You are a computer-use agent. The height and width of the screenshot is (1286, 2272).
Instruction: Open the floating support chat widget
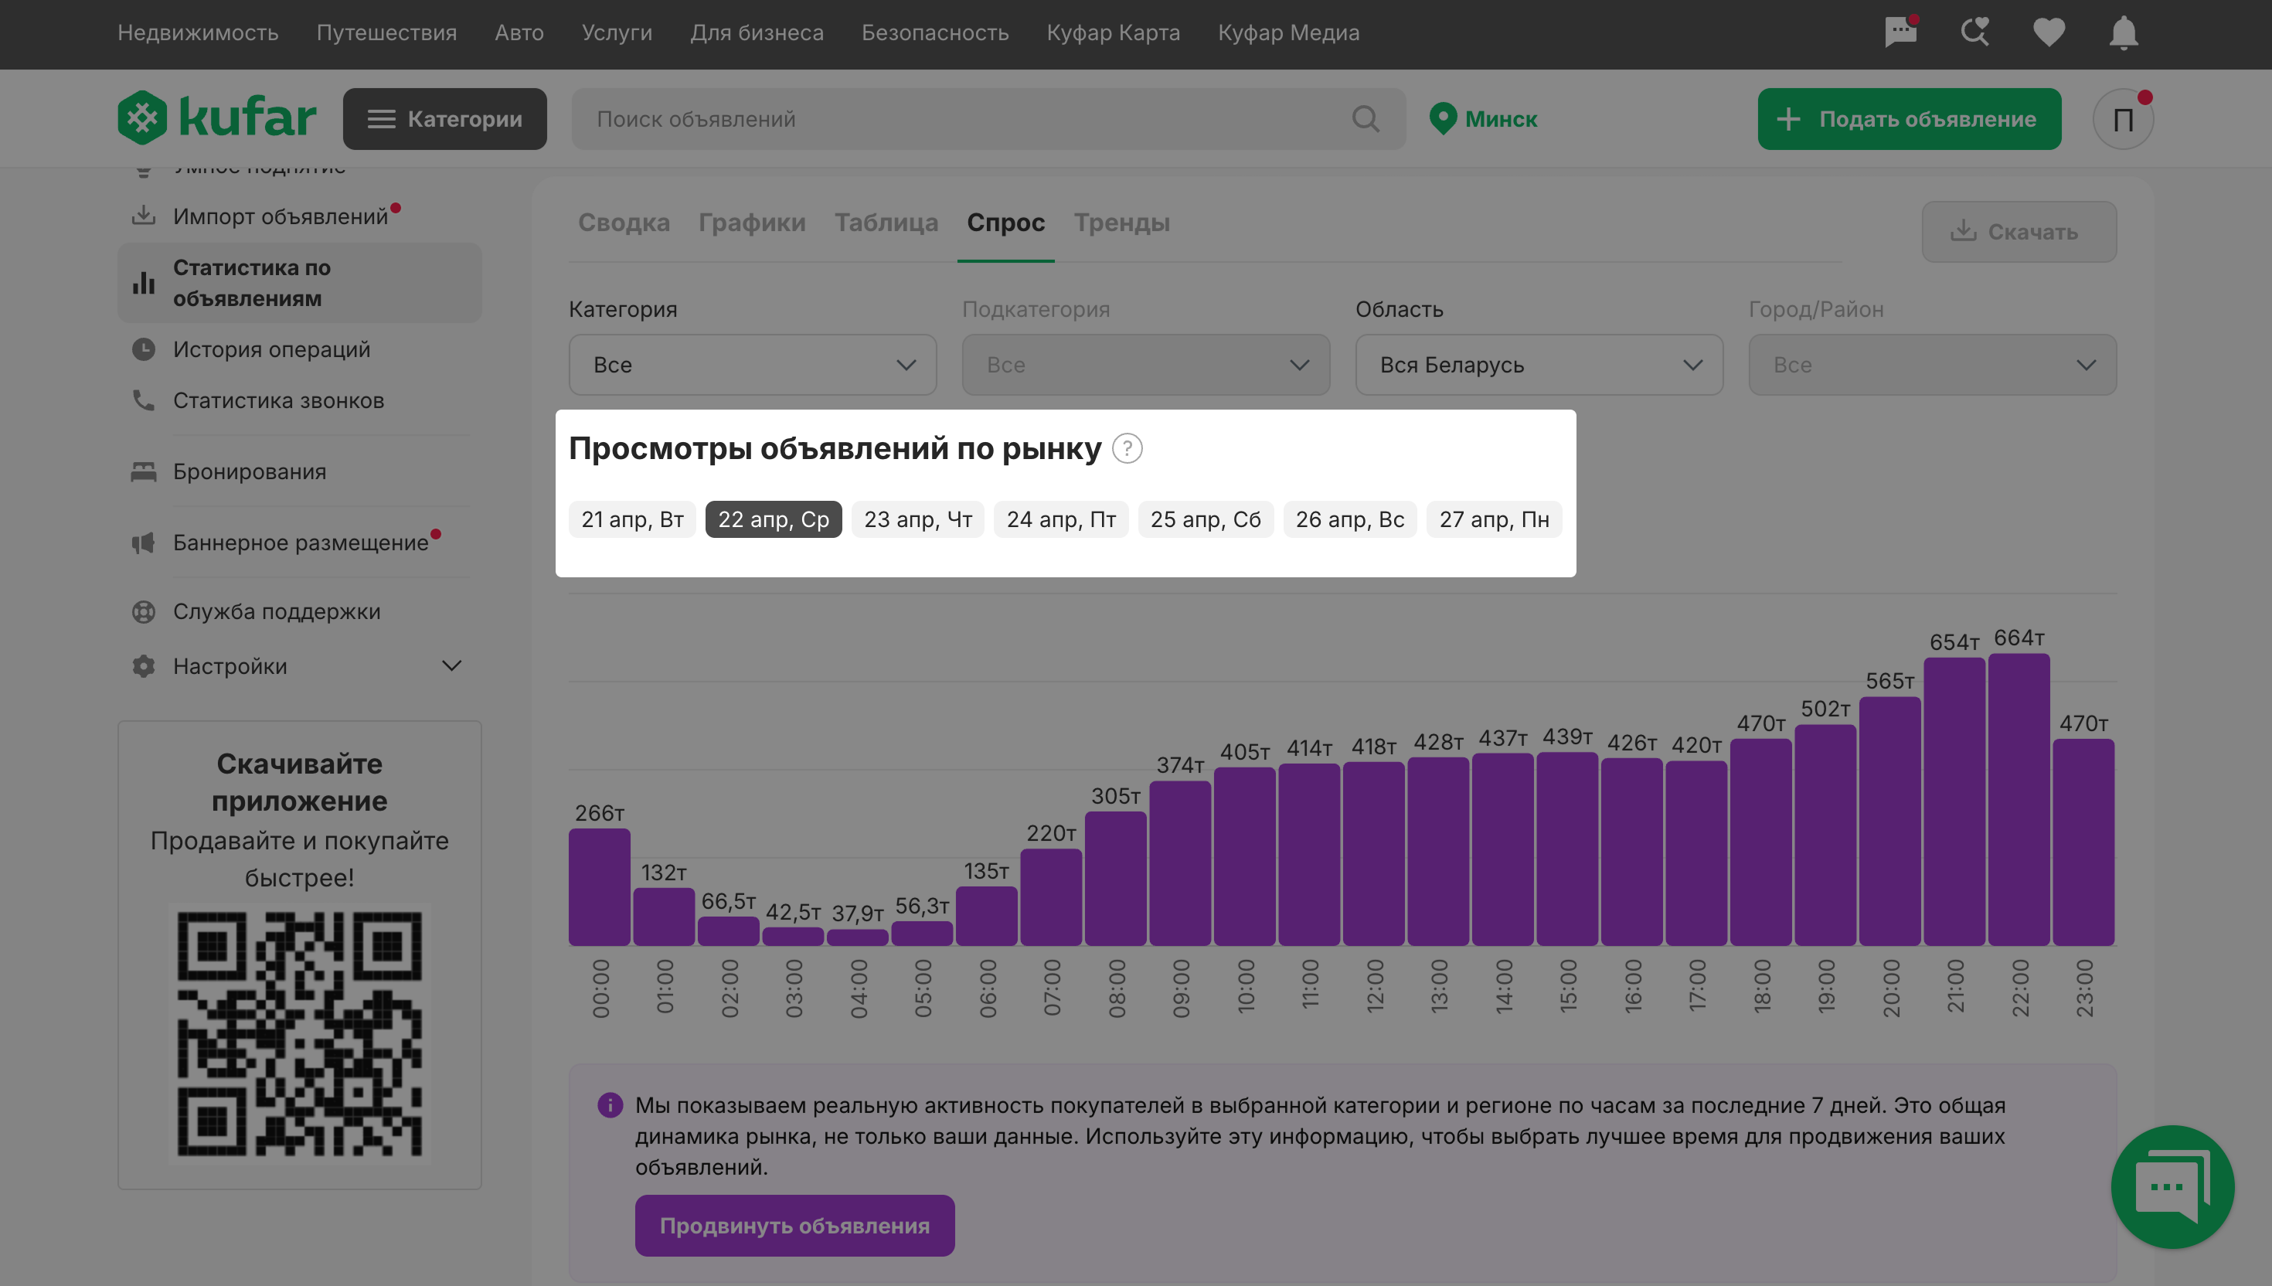(x=2172, y=1186)
